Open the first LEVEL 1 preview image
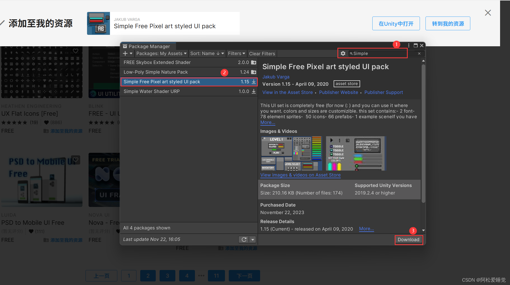510x285 pixels. pyautogui.click(x=292, y=153)
